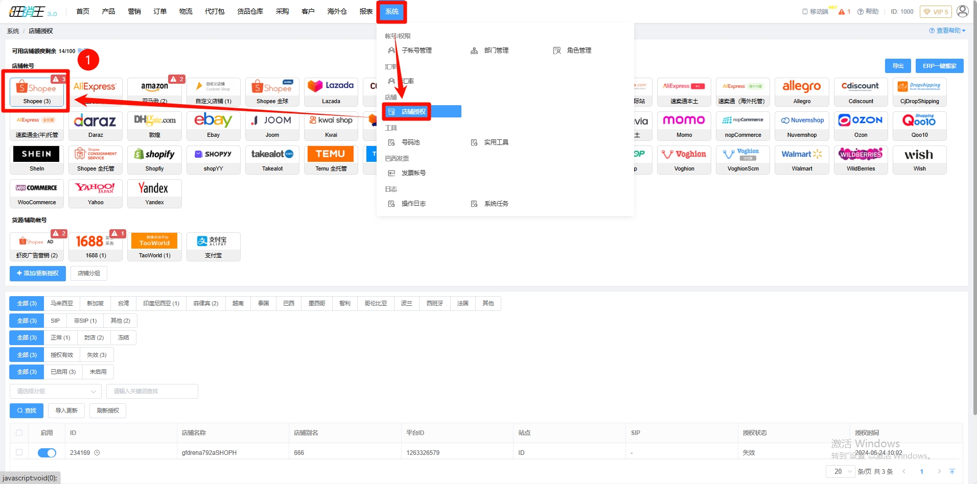
Task: Select the Lazada platform logo tile
Action: coord(331,92)
